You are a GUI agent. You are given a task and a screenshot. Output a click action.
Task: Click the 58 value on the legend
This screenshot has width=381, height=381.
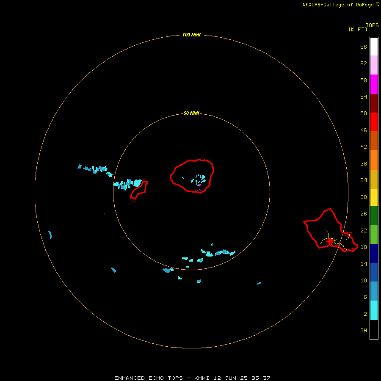pos(364,80)
